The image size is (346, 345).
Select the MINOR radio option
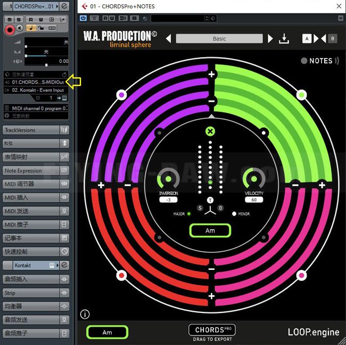pos(234,214)
